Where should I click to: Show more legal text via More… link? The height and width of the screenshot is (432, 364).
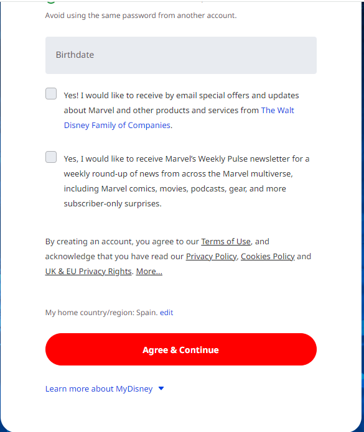click(x=149, y=271)
